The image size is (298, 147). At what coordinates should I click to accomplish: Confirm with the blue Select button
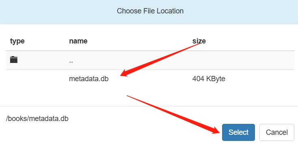pos(238,132)
